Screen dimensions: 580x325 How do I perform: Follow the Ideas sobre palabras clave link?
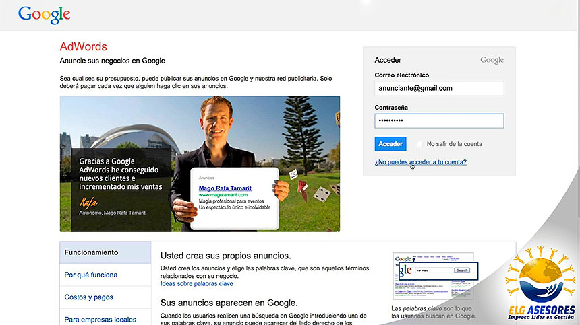point(197,284)
